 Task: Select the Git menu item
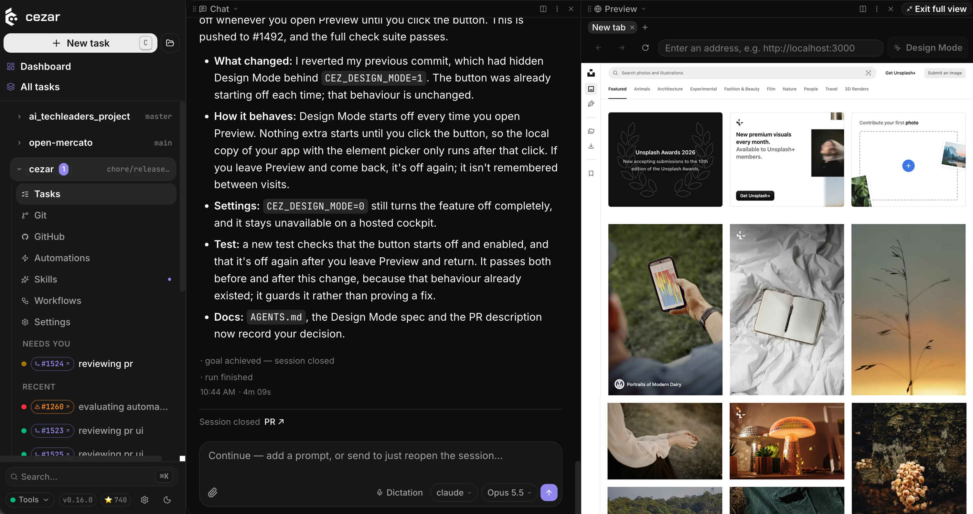pyautogui.click(x=96, y=215)
